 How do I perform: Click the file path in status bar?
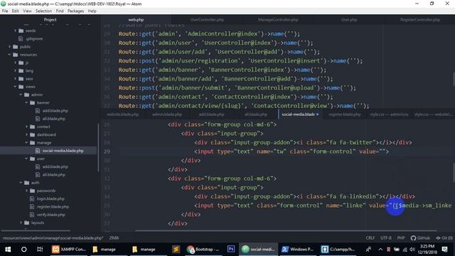53,238
